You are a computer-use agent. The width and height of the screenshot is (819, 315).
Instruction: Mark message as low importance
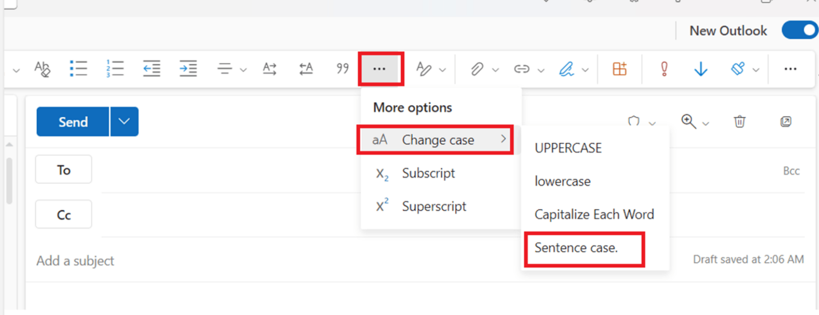700,69
